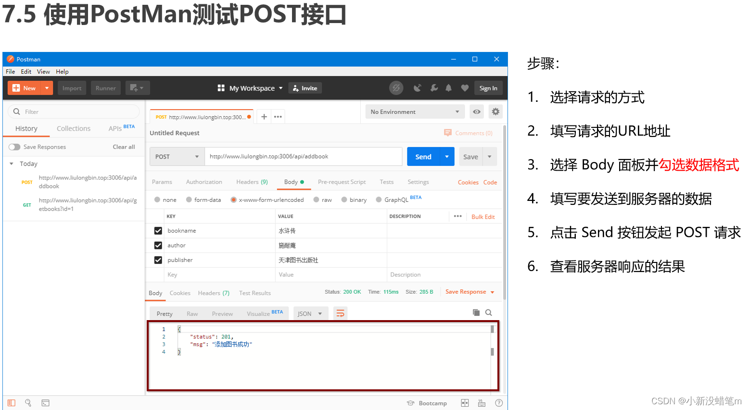This screenshot has height=410, width=749.
Task: Open the Send button dropdown arrow
Action: click(447, 156)
